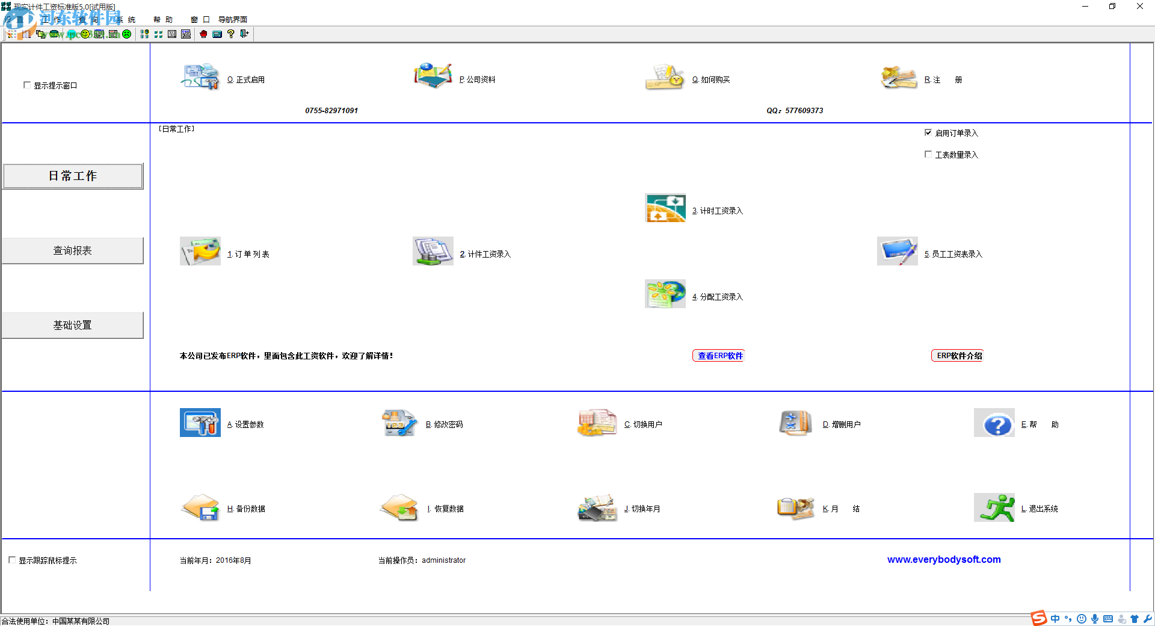Open the 帮助 menu

tap(163, 20)
